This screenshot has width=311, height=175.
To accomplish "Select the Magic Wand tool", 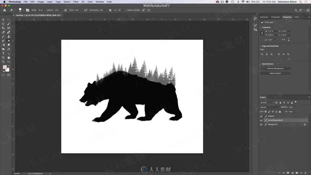I will (9, 24).
